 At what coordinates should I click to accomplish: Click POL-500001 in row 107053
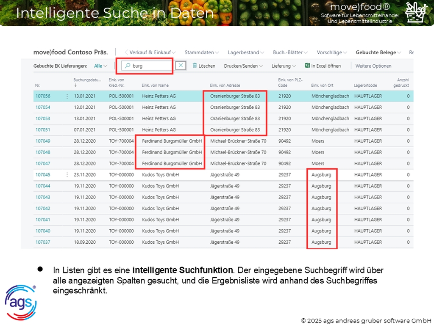pyautogui.click(x=121, y=118)
